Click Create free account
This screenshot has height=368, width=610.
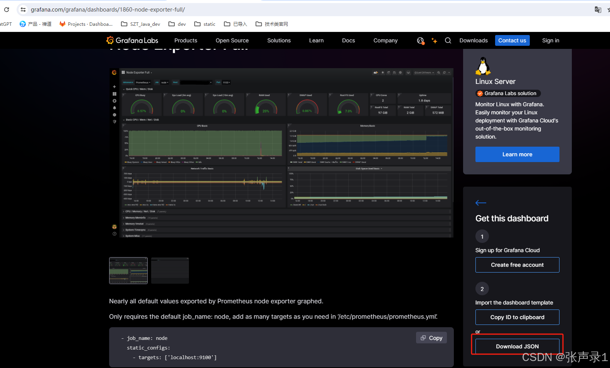click(517, 265)
